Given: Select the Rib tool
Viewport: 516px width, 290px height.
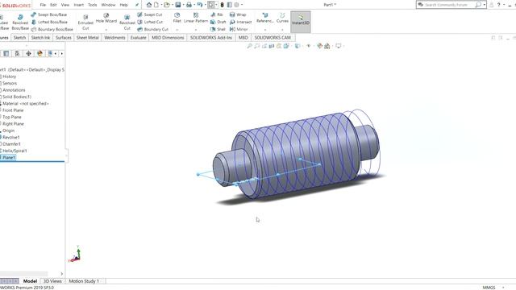Looking at the screenshot, I should [217, 14].
